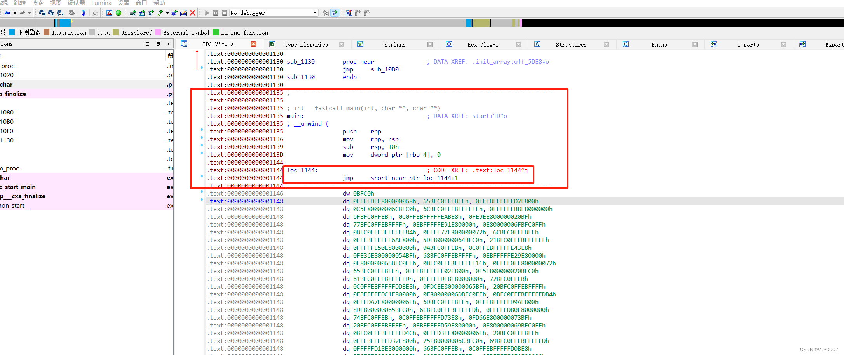The height and width of the screenshot is (355, 844).
Task: Click the navigate-back blue arrow
Action: pyautogui.click(x=7, y=13)
